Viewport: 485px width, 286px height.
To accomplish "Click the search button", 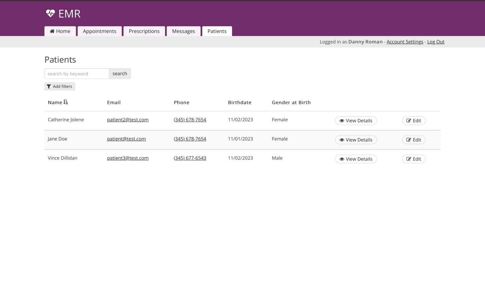I will [120, 73].
